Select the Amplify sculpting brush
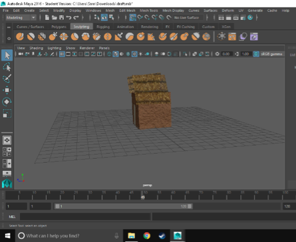This screenshot has height=242, width=296. (196, 37)
